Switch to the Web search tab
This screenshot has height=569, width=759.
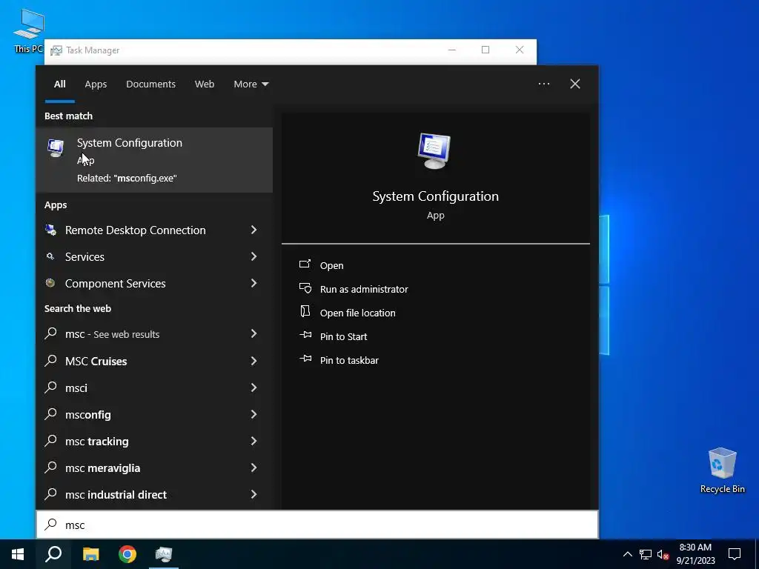tap(205, 84)
